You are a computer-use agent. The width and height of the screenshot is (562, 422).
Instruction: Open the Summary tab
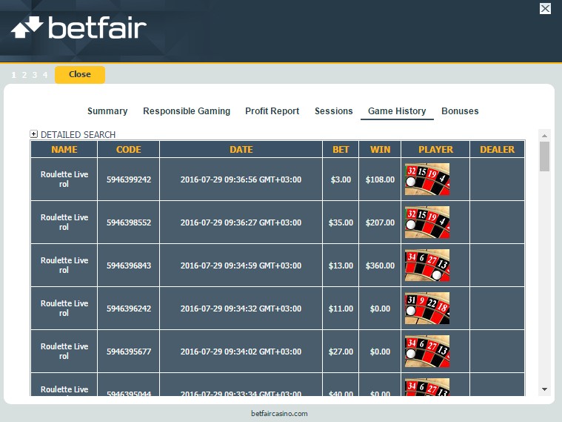click(x=107, y=111)
